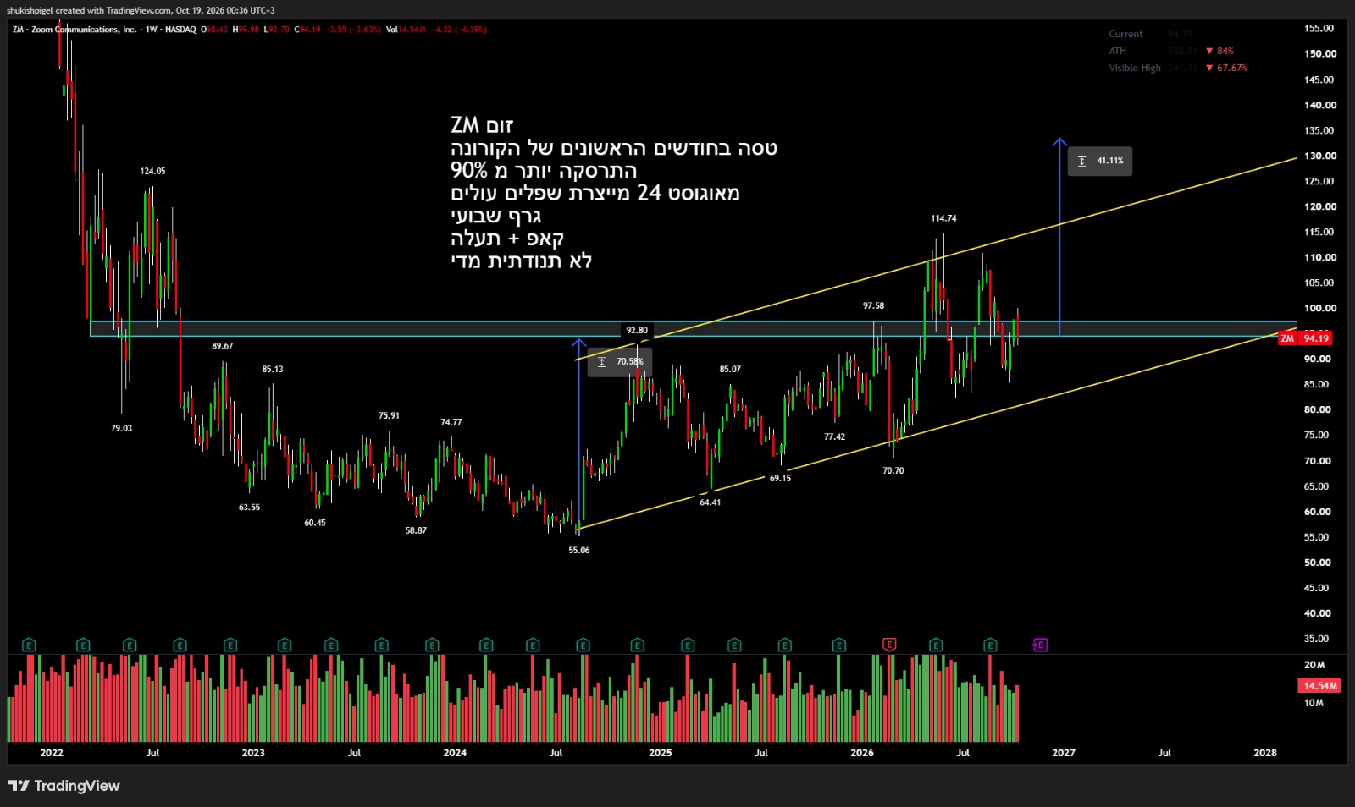Click the 124.05 high price label
This screenshot has width=1355, height=807.
click(152, 171)
